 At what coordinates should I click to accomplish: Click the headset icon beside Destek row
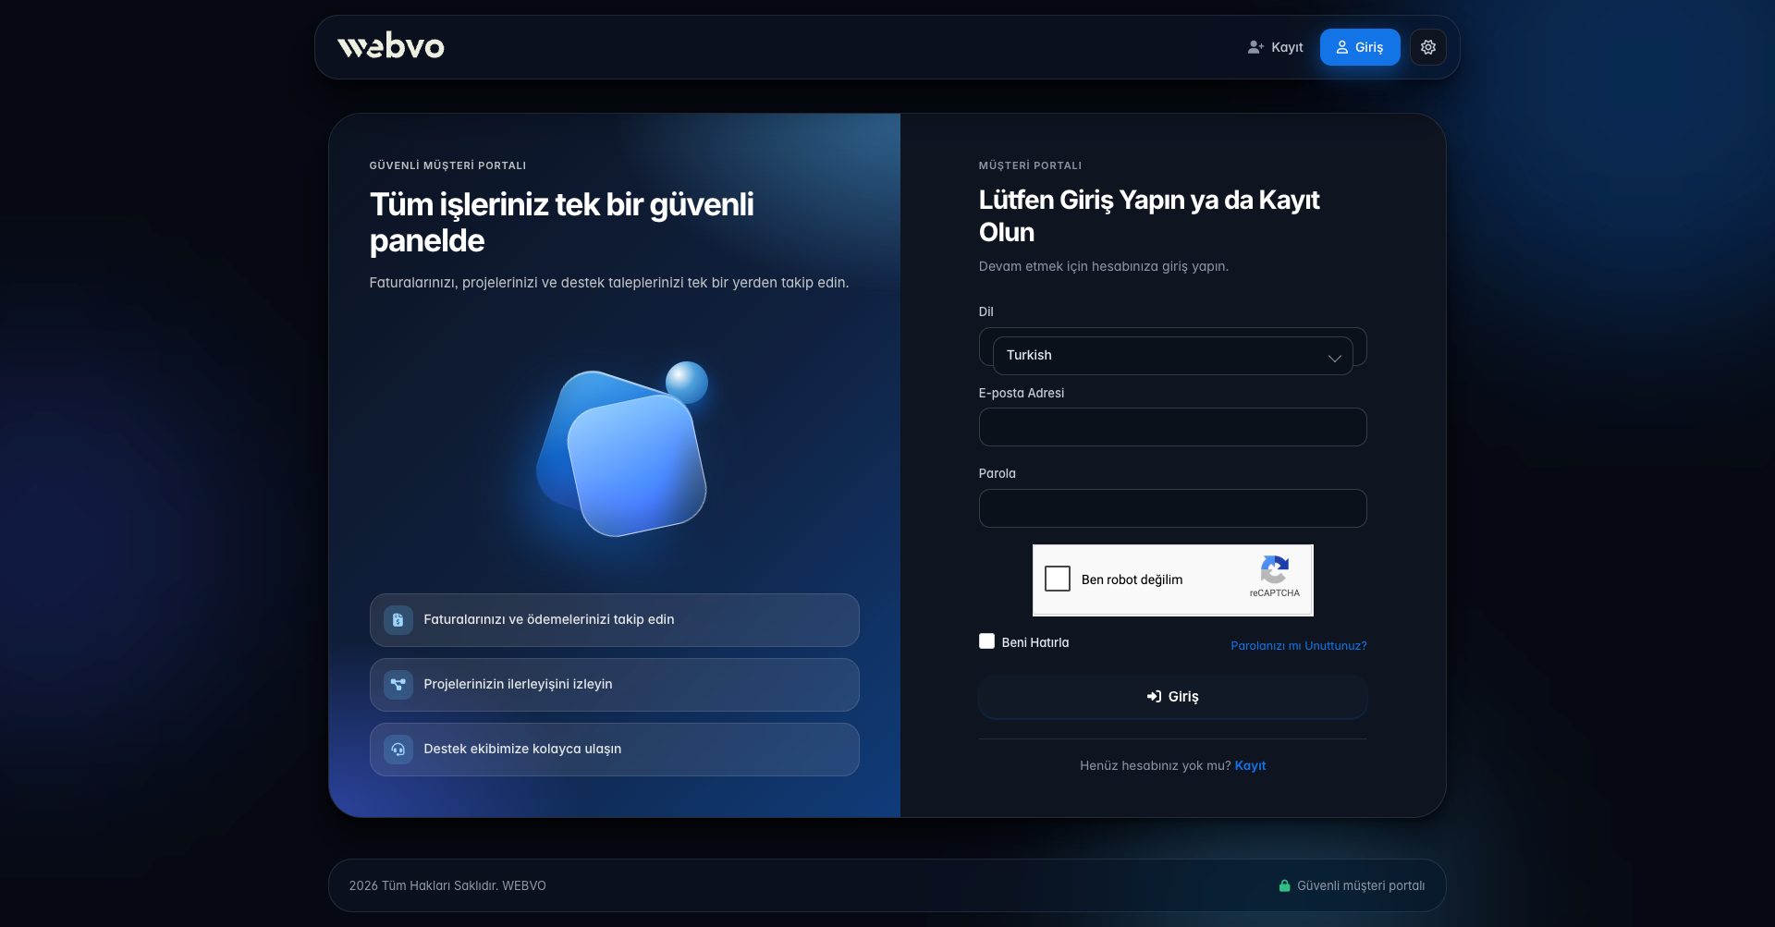(398, 750)
